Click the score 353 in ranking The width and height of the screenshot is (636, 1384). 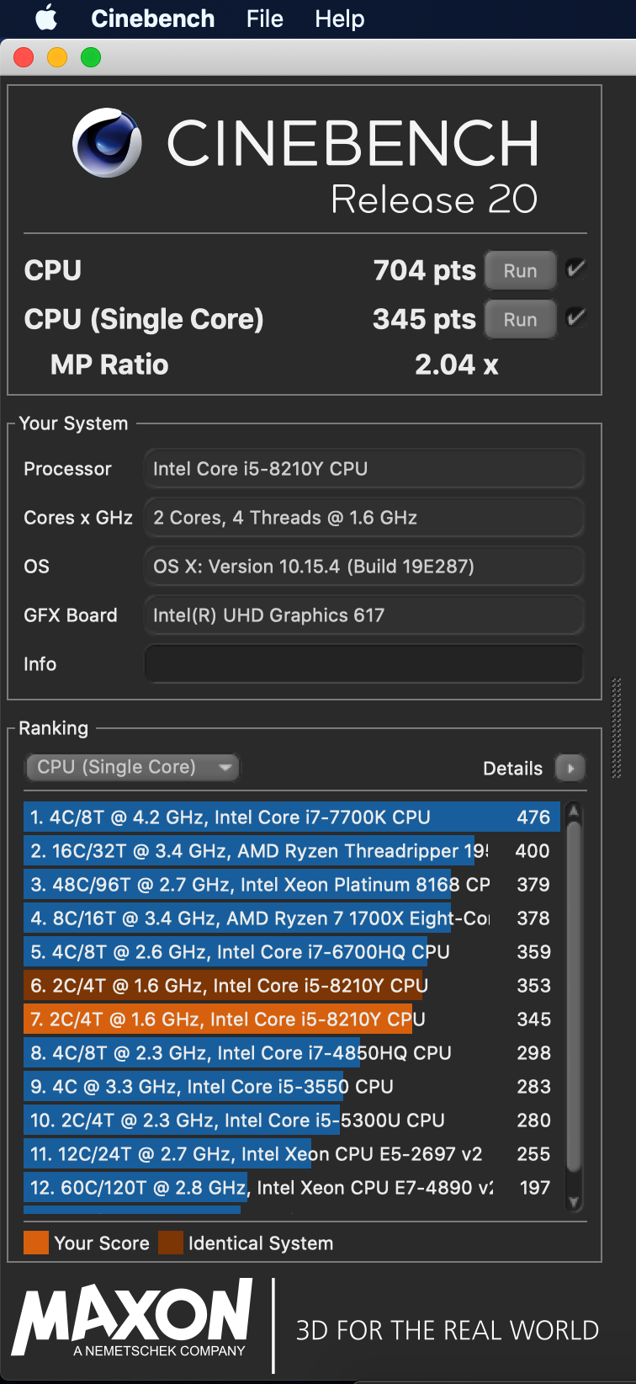(533, 985)
